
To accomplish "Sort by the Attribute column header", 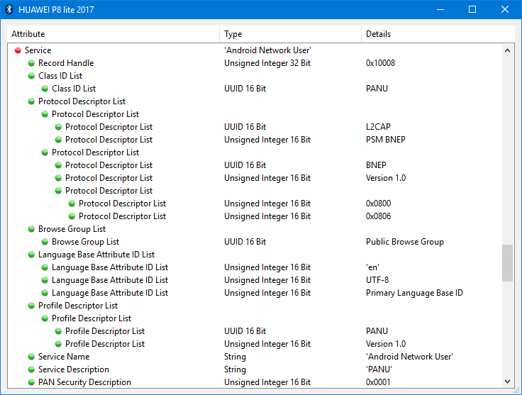I will 113,34.
